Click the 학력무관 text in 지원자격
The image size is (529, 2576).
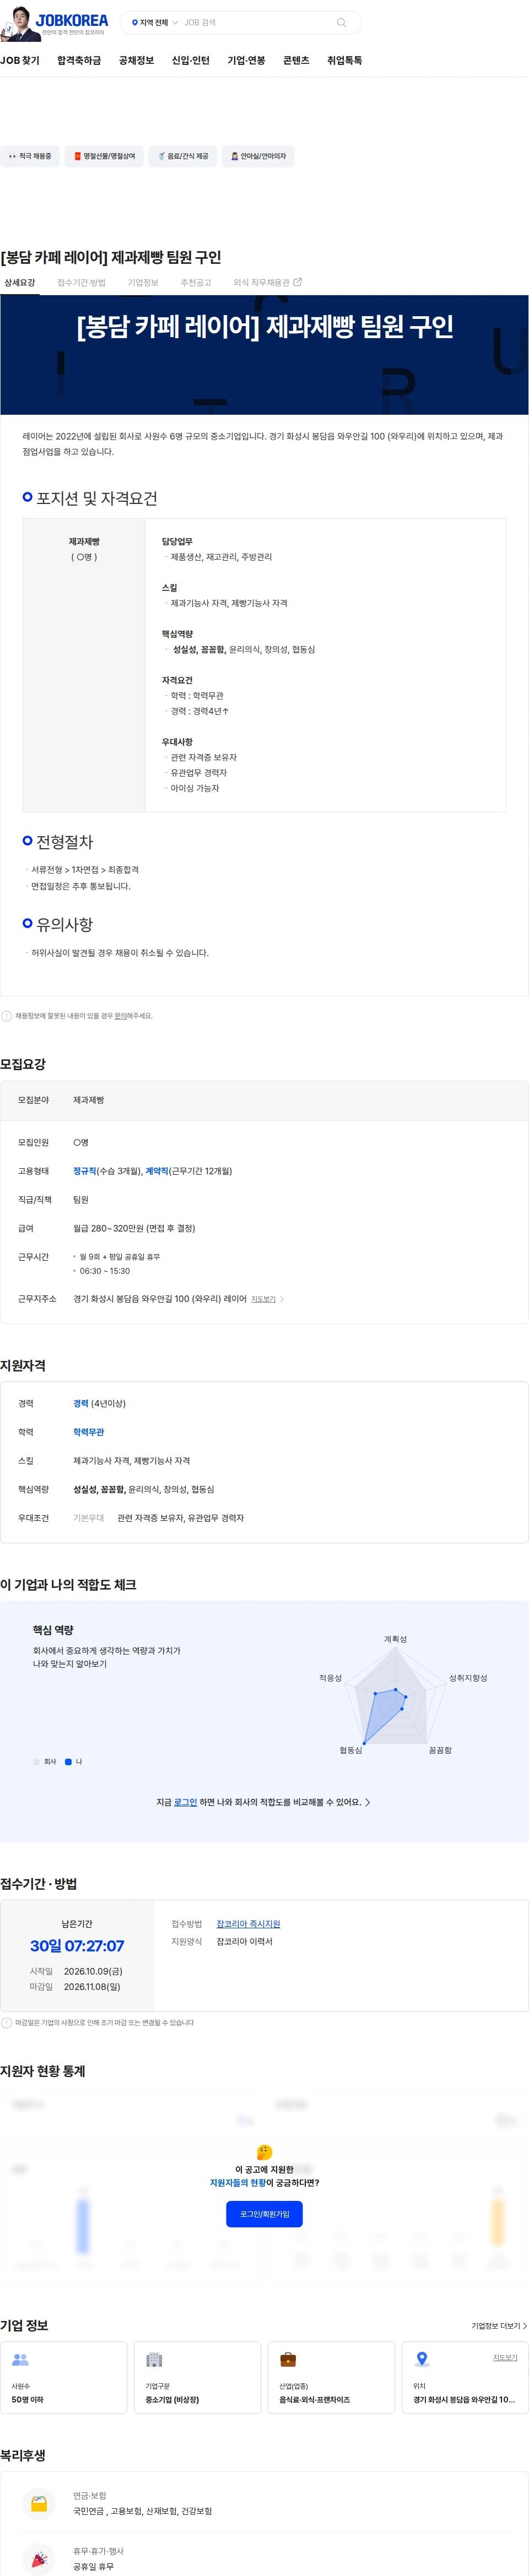click(89, 1432)
